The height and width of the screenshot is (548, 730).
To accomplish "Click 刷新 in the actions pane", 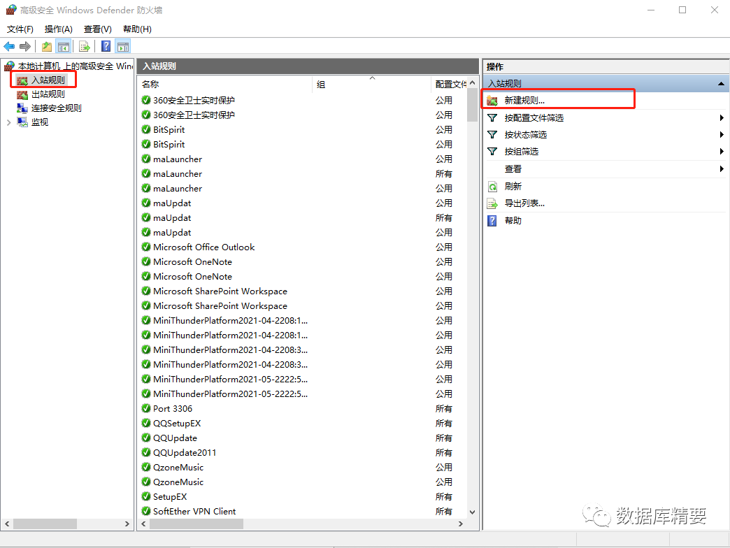I will (513, 186).
